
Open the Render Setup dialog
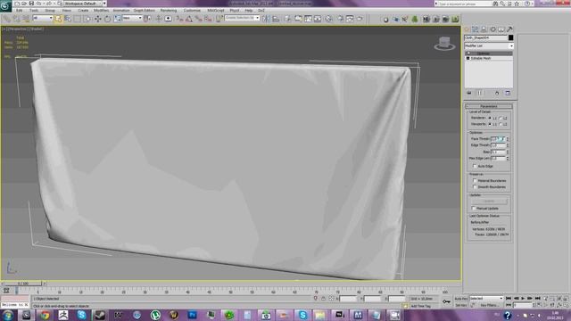(341, 19)
